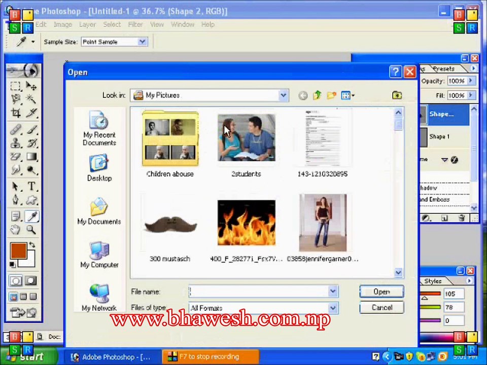
Task: Select the Clone Stamp tool
Action: 16,143
